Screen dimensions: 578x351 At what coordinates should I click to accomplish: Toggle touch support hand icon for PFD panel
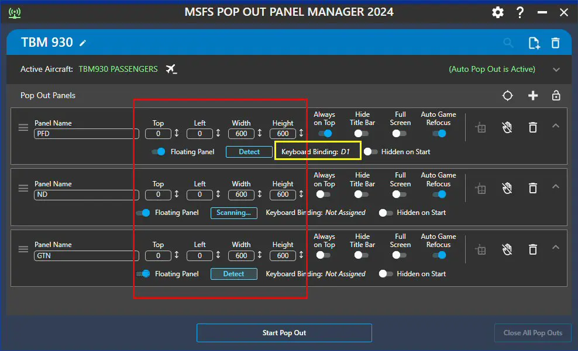pos(507,128)
